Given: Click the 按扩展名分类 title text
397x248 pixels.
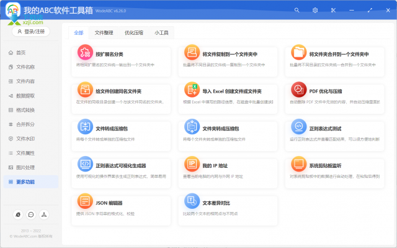Looking at the screenshot, I should (x=109, y=54).
